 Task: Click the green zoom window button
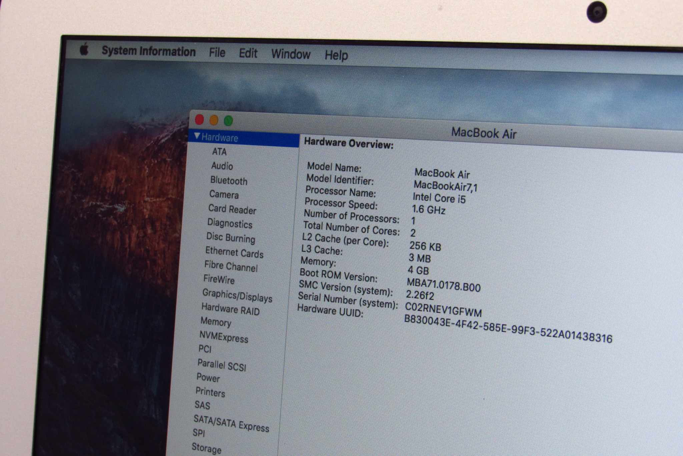pyautogui.click(x=228, y=121)
